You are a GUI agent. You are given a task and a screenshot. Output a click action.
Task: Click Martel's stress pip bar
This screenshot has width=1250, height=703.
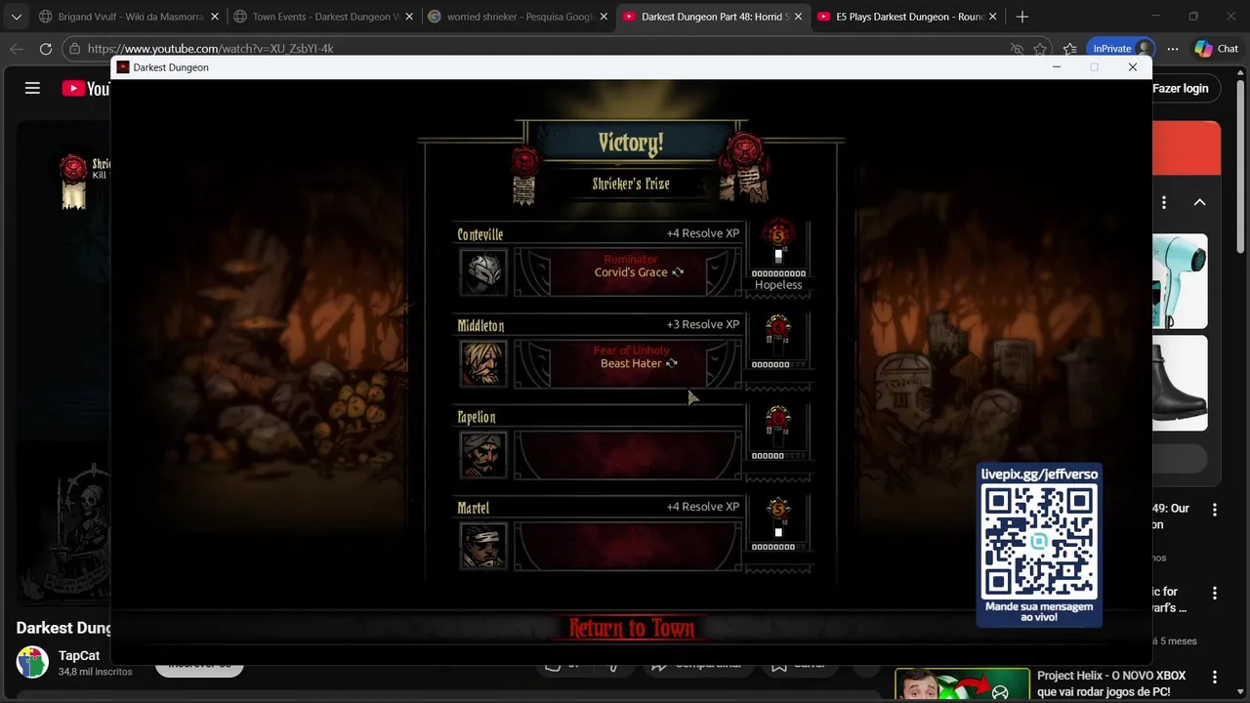(x=778, y=547)
